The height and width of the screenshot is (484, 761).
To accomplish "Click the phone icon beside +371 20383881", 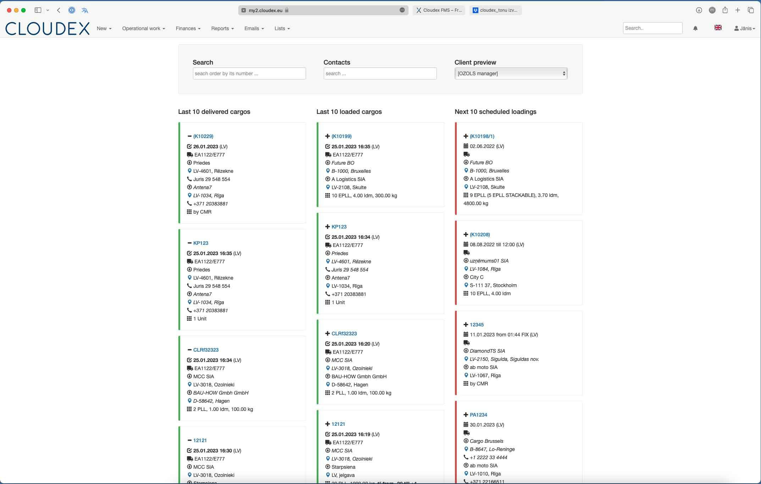I will [x=189, y=204].
